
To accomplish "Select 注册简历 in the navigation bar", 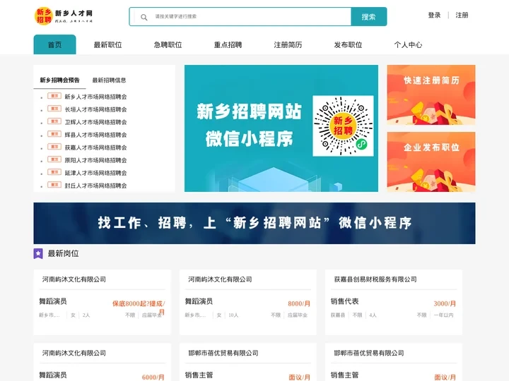I will pyautogui.click(x=288, y=44).
